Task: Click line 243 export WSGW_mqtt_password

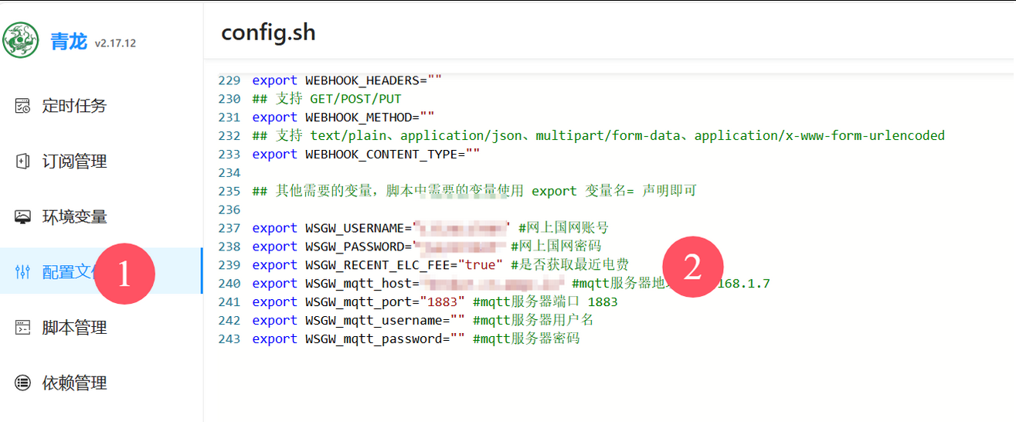Action: [358, 339]
